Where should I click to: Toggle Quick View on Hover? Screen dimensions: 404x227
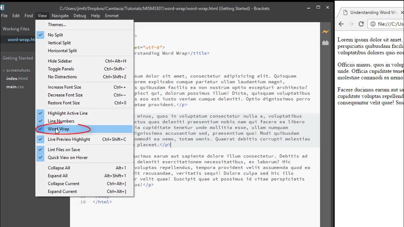point(84,158)
